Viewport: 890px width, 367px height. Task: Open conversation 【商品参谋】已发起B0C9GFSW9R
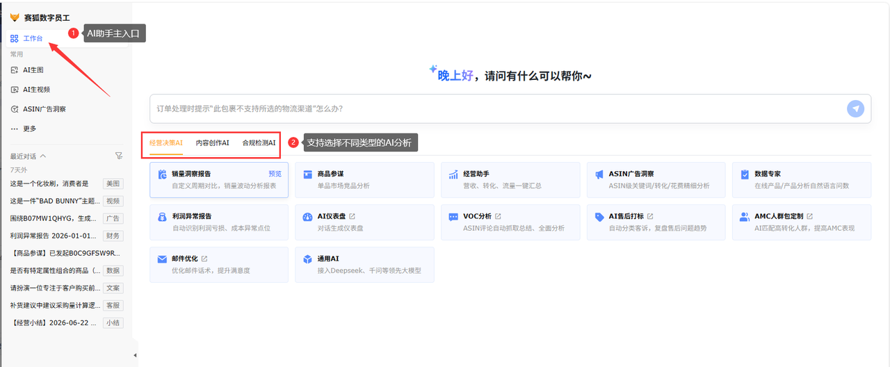pyautogui.click(x=67, y=253)
